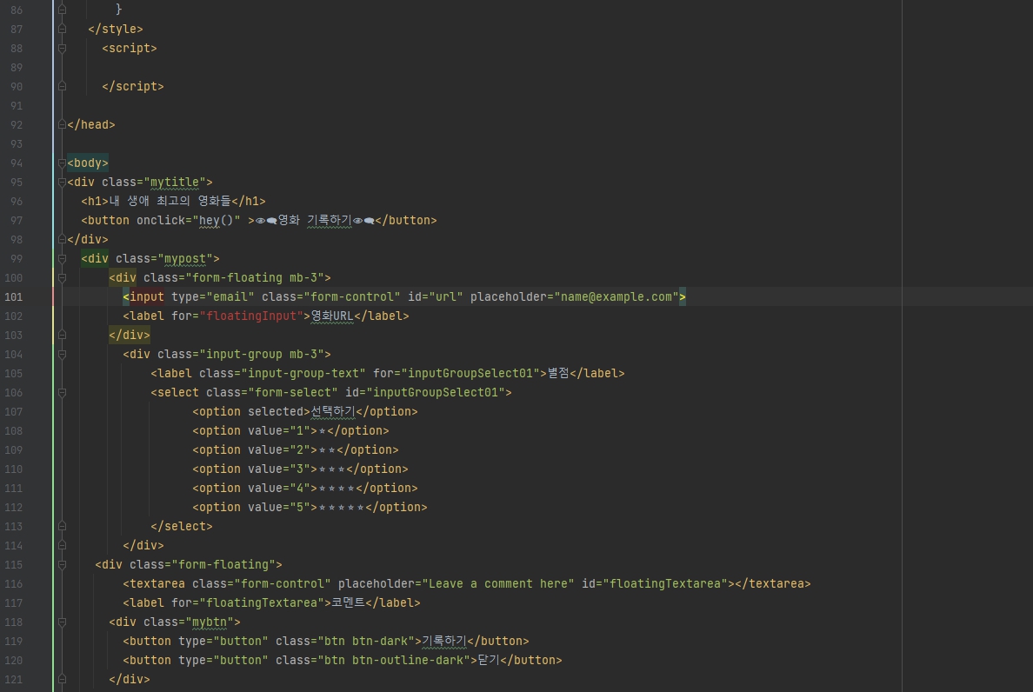Screen dimensions: 1033x692
Task: Collapse the mypost div fold marker on line 99
Action: (62, 259)
